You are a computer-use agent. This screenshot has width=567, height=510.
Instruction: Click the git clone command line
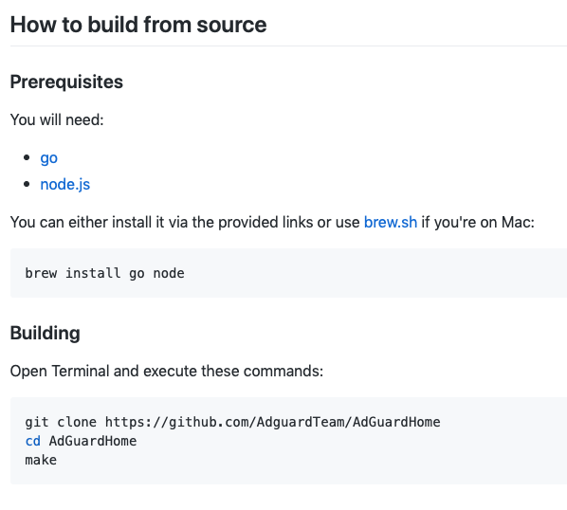(x=232, y=422)
